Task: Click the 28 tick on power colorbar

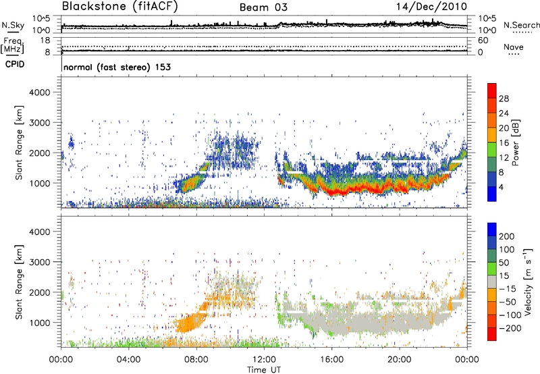Action: tap(504, 99)
